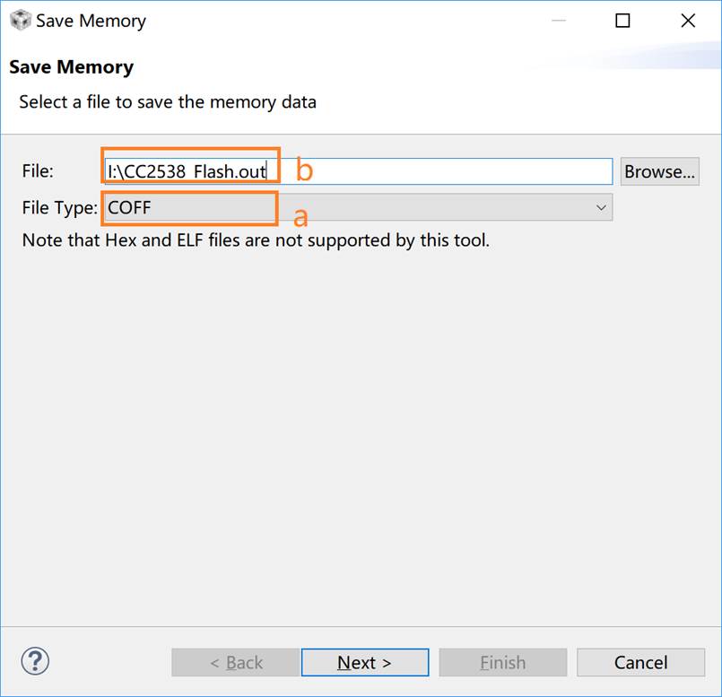
Task: Click the Hex and ELF not supported note
Action: (256, 240)
